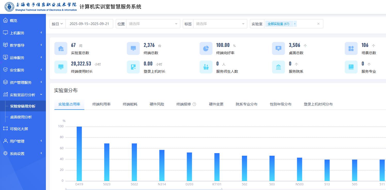Image resolution: width=386 pixels, height=190 pixels.
Task: Clear the 实验室 selector field
Action: (318, 24)
